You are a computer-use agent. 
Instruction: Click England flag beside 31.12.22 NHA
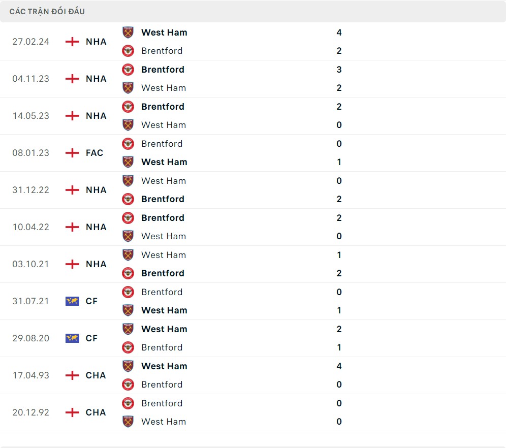[73, 190]
